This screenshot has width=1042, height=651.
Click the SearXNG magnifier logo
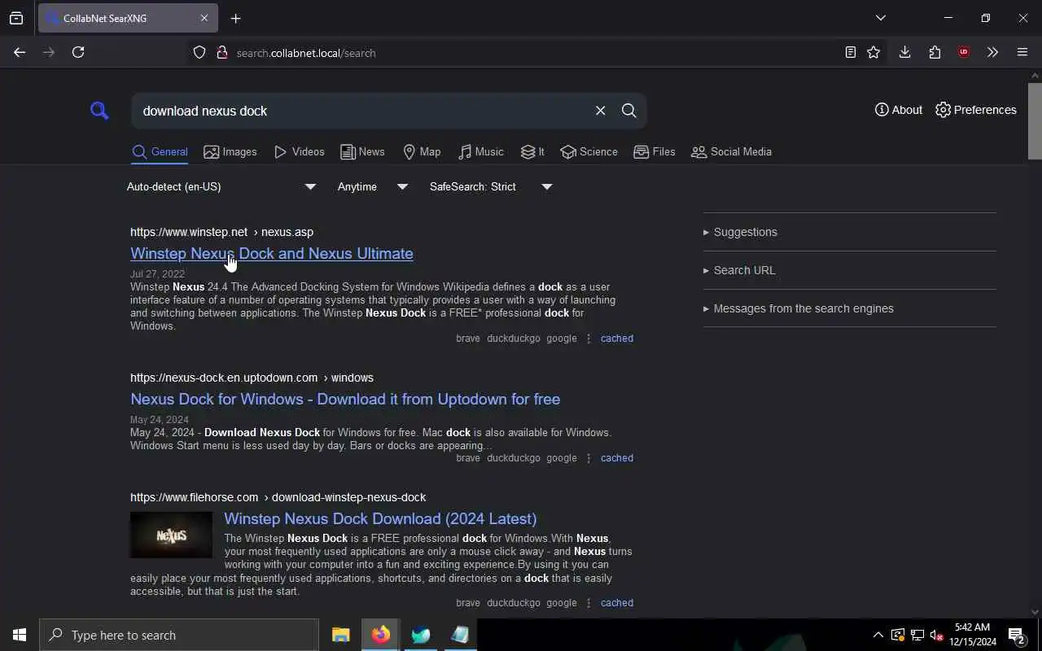click(x=99, y=111)
